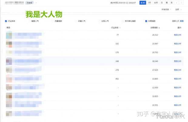Screen dimensions: 188x122
Task: Enable the 搜索人气 checkbox
Action: click(29, 21)
